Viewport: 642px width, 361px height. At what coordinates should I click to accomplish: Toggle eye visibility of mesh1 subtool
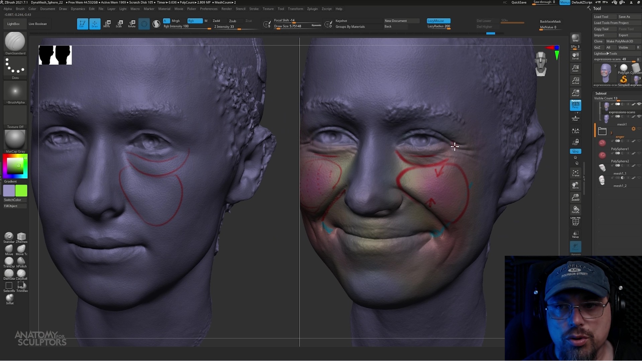[x=639, y=116]
